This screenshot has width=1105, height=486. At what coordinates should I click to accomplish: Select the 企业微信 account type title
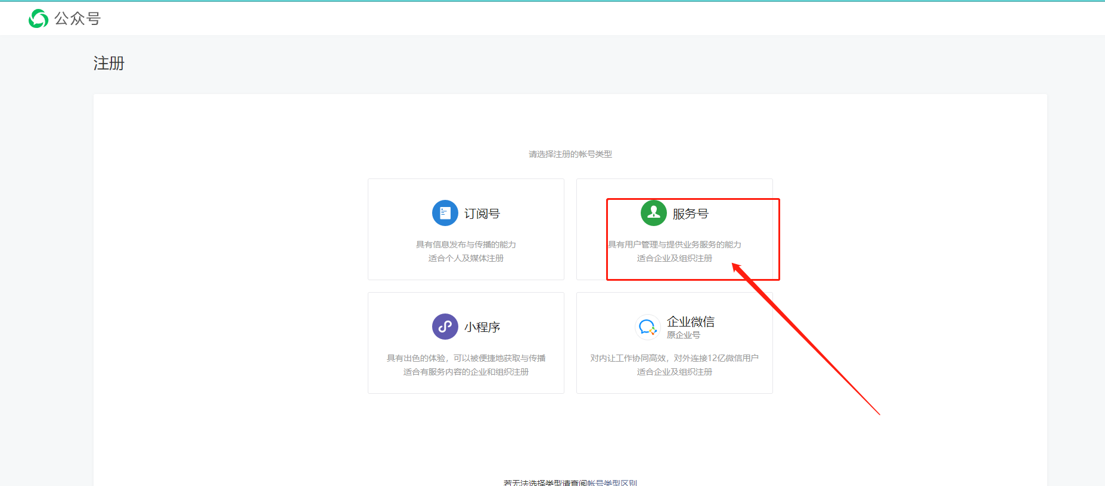[x=691, y=322]
